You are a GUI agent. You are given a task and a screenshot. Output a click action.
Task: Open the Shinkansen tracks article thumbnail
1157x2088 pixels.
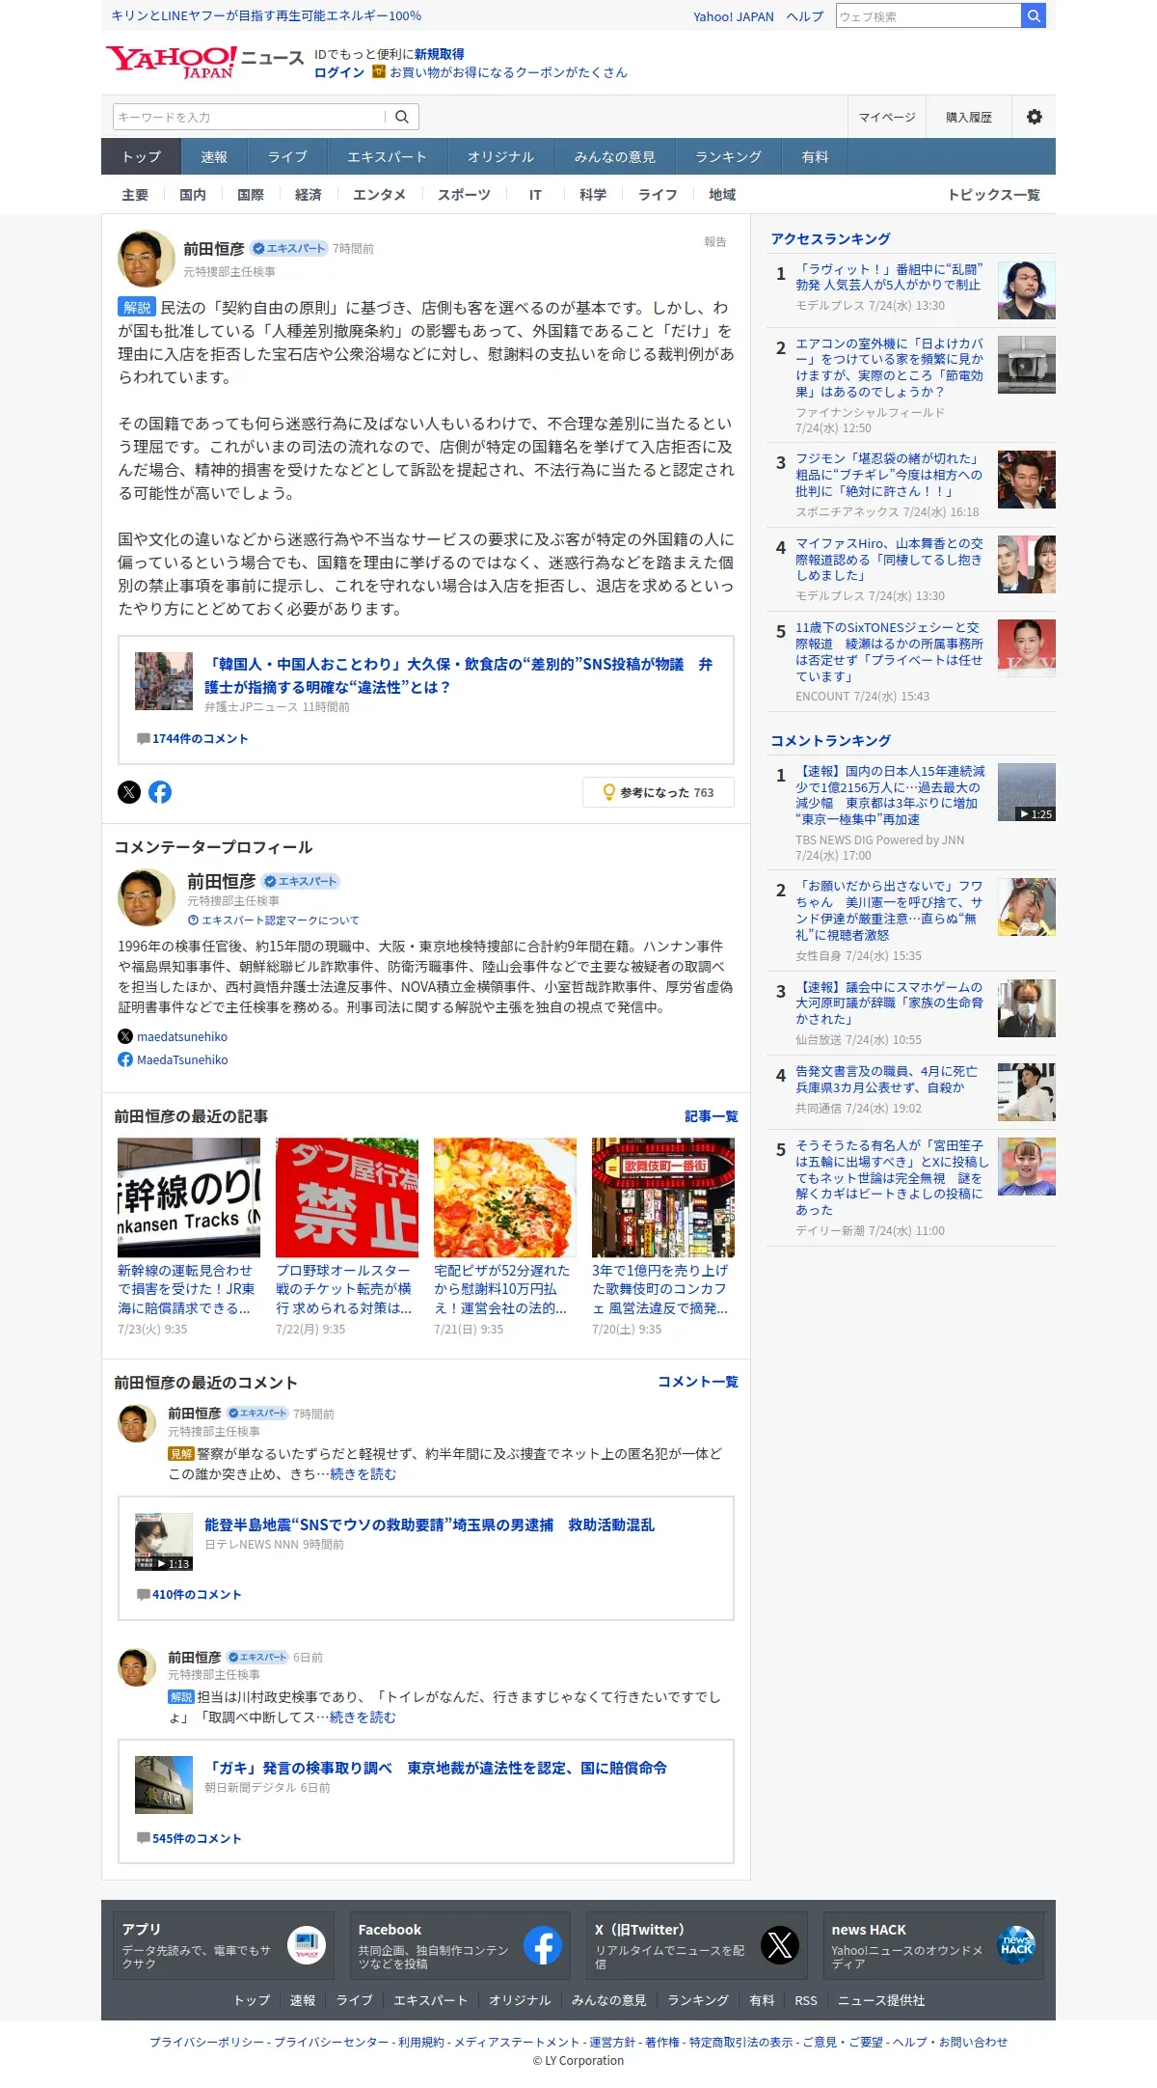click(x=189, y=1197)
